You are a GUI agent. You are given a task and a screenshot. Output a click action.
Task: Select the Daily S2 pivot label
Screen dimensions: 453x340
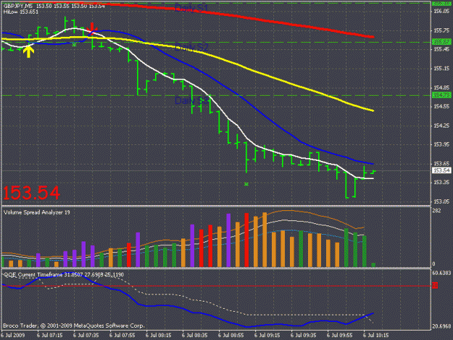click(191, 47)
